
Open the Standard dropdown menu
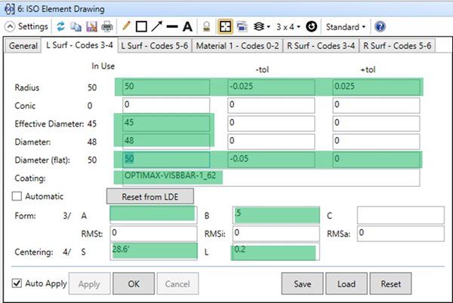point(346,26)
